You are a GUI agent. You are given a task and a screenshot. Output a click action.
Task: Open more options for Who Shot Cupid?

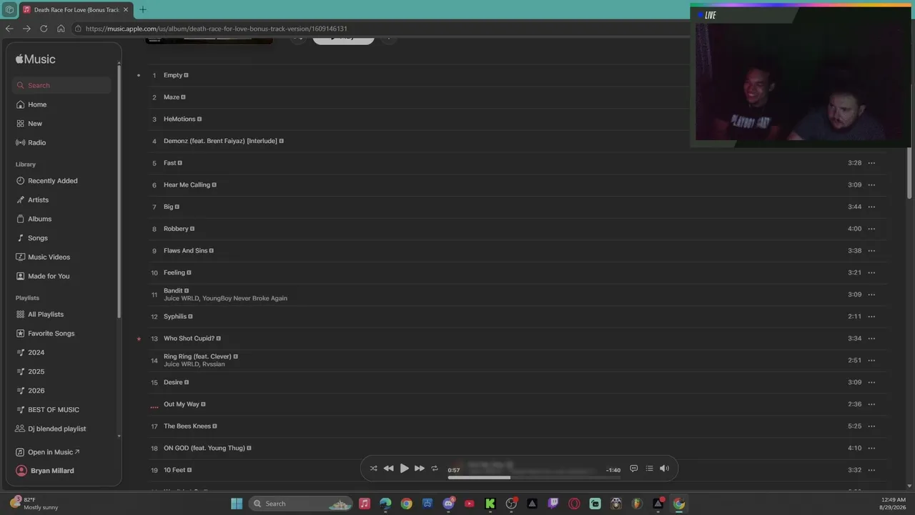coord(871,338)
